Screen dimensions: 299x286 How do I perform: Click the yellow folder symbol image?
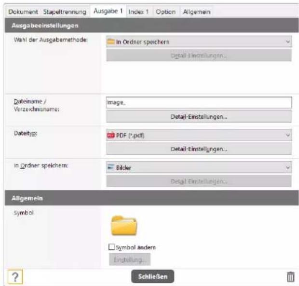tap(124, 226)
